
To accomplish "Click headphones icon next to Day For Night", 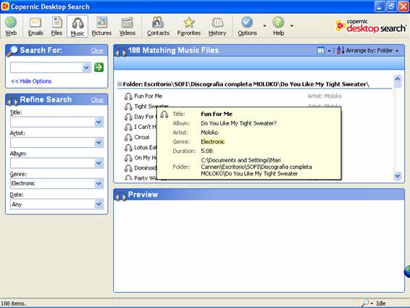I will (x=128, y=117).
